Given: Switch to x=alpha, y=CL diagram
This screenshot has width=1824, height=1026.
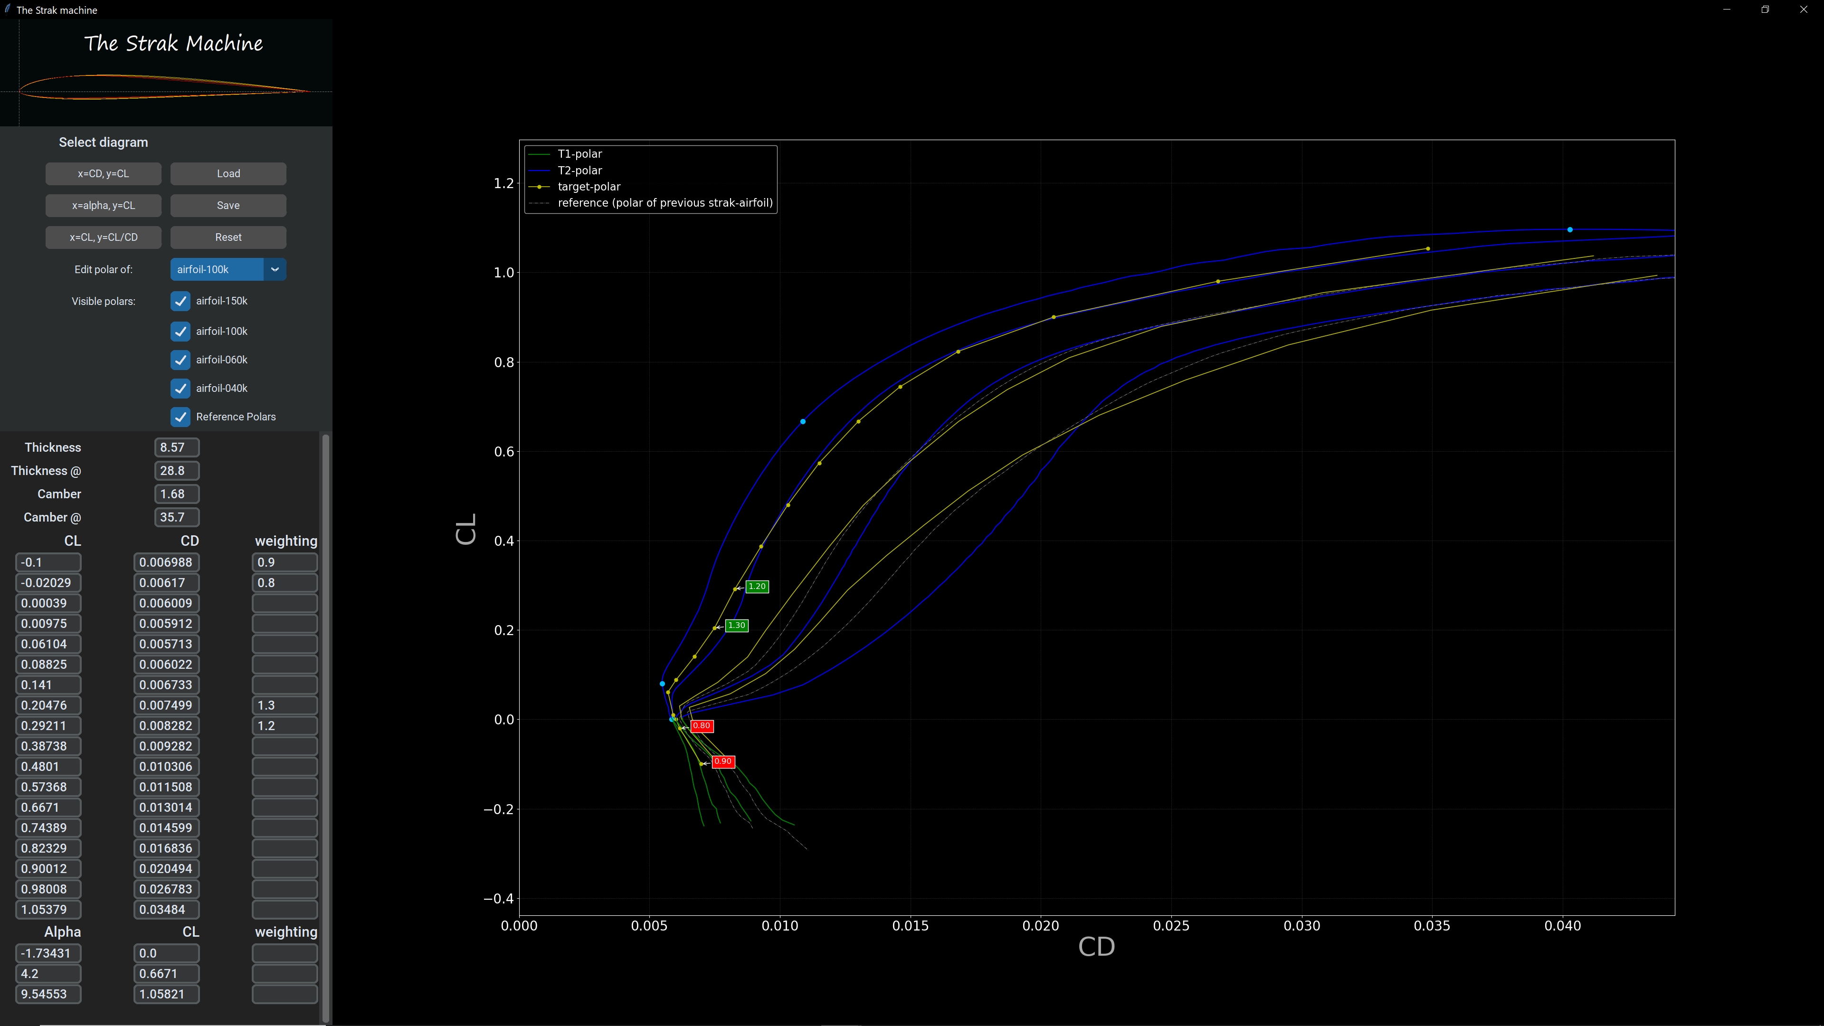Looking at the screenshot, I should [x=104, y=205].
